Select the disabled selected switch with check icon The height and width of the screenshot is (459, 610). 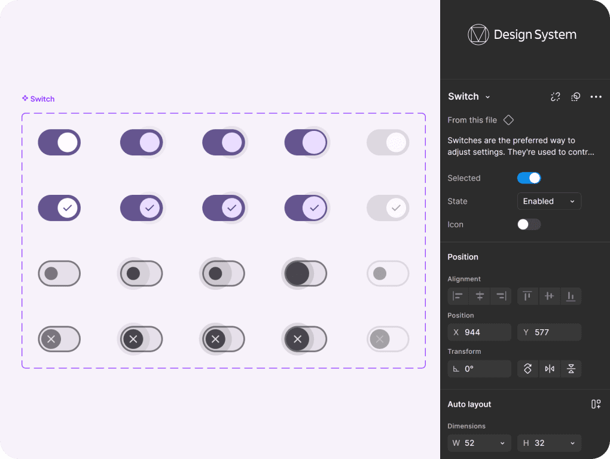(388, 208)
